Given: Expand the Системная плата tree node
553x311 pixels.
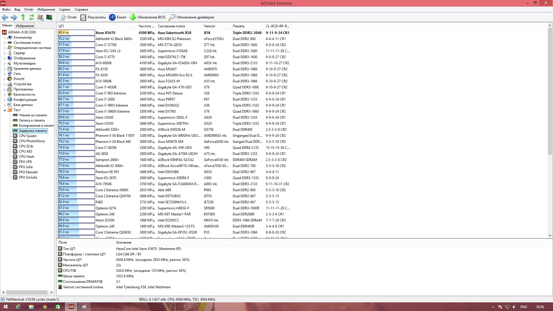Looking at the screenshot, I should coord(5,43).
